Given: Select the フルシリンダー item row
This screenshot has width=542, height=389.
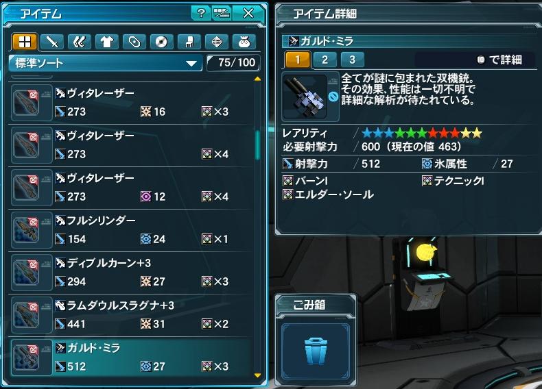Looking at the screenshot, I should (131, 230).
